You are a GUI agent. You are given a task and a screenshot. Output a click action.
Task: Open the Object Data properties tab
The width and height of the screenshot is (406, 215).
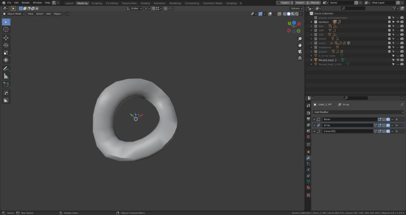[x=308, y=182]
